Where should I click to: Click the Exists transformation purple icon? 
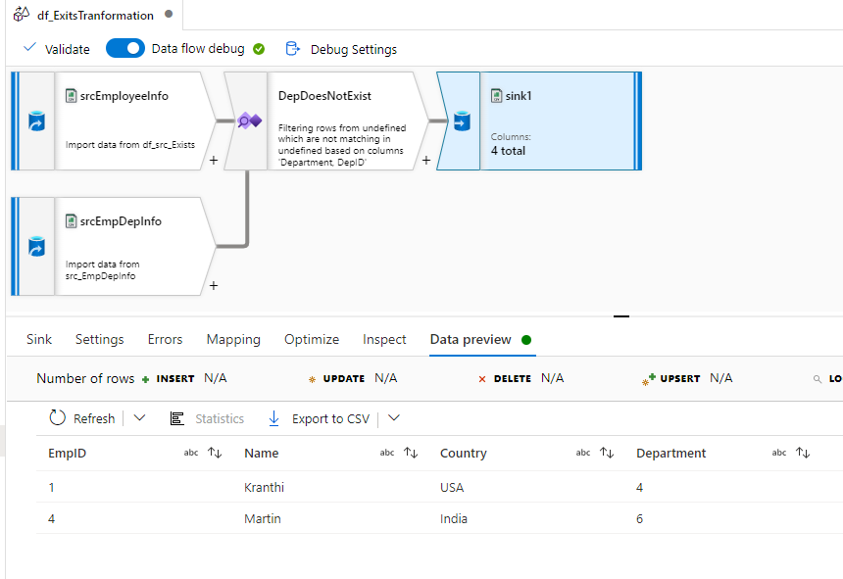pos(249,121)
